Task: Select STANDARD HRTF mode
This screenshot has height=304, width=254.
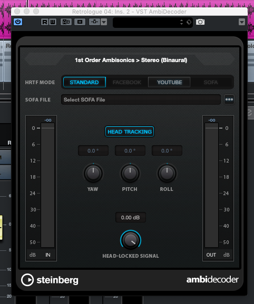Action: pos(84,82)
